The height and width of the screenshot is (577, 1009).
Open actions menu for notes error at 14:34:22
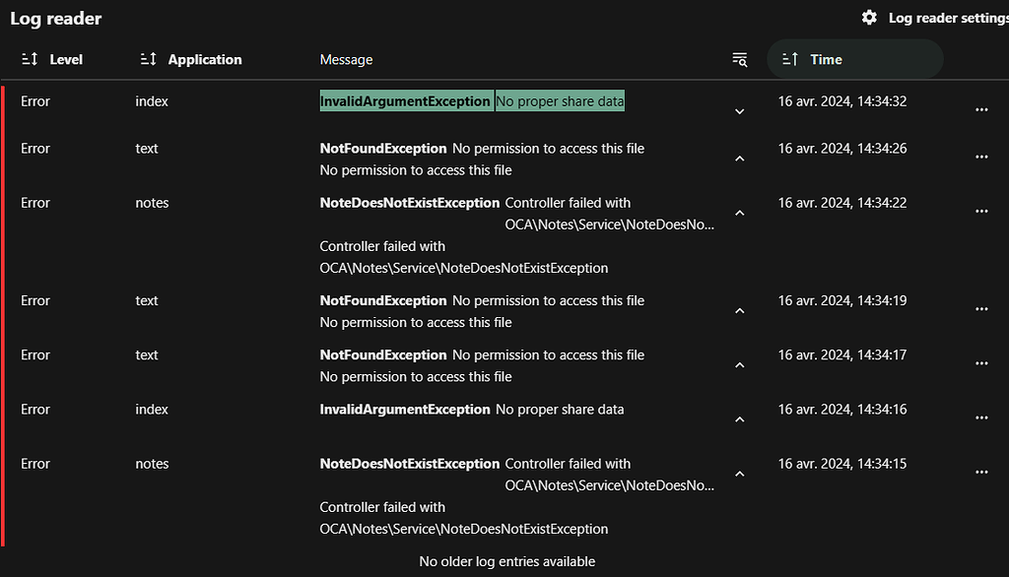pyautogui.click(x=981, y=211)
